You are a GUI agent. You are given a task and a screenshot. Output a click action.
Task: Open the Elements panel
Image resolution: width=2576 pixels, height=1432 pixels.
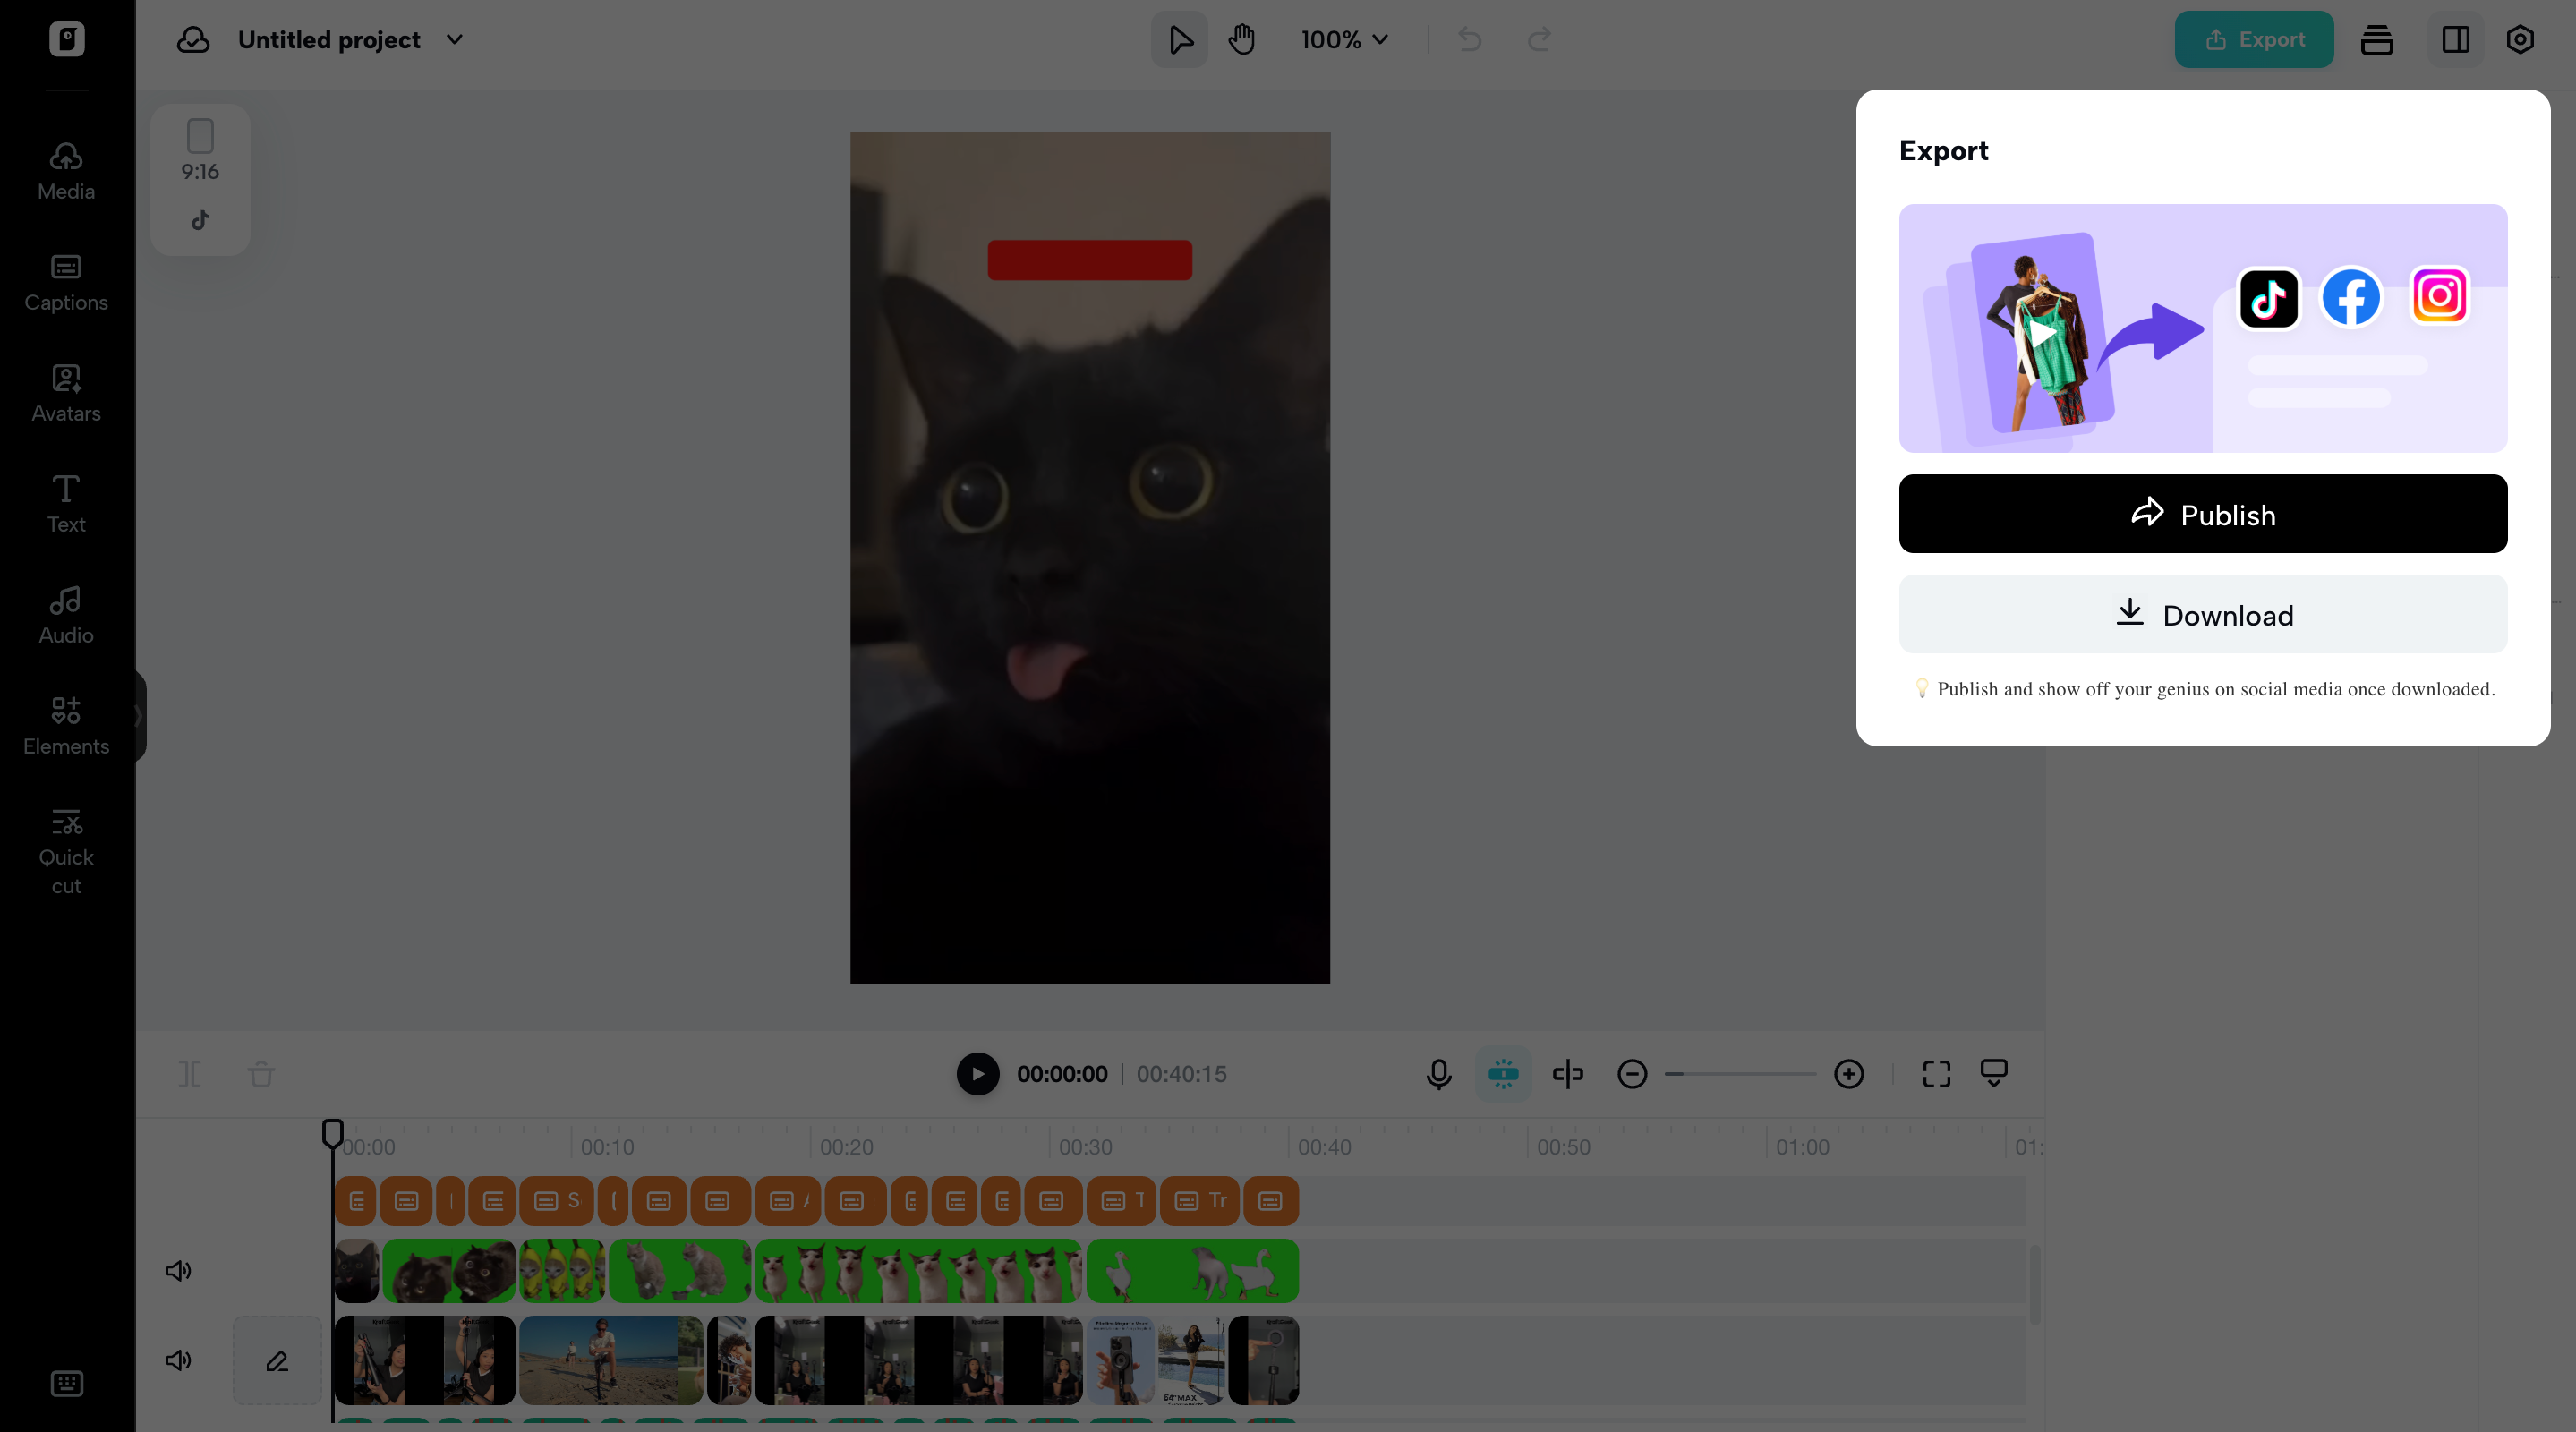65,725
